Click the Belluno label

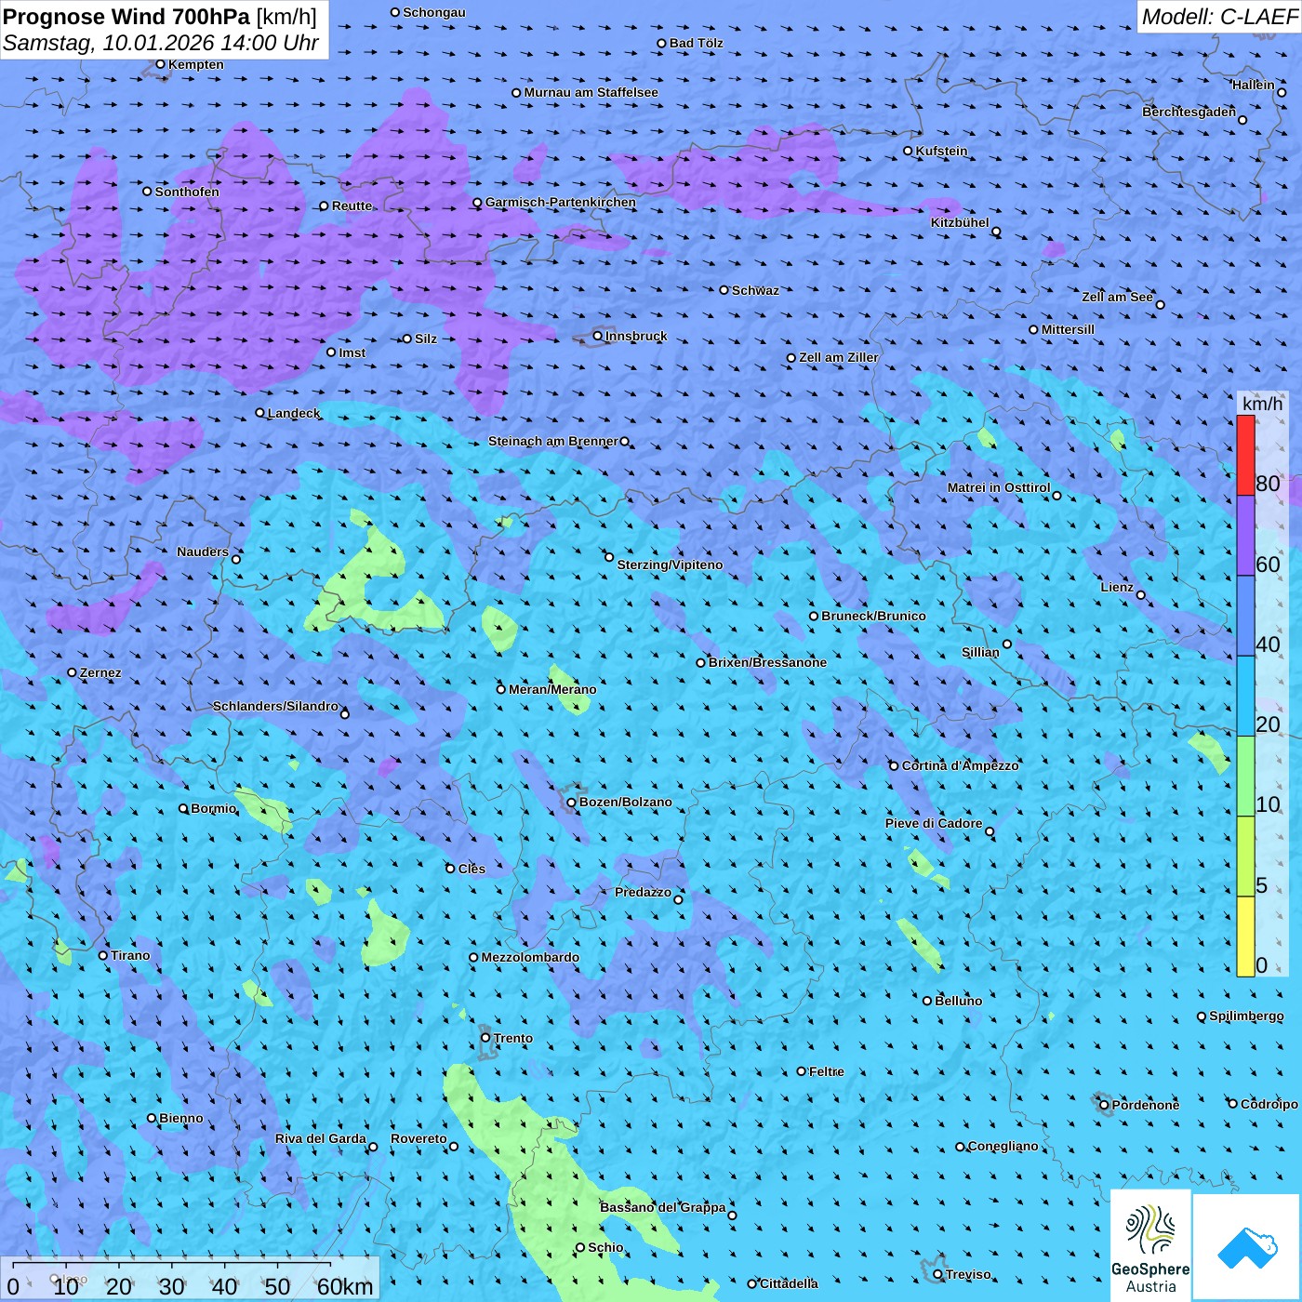coord(958,1001)
